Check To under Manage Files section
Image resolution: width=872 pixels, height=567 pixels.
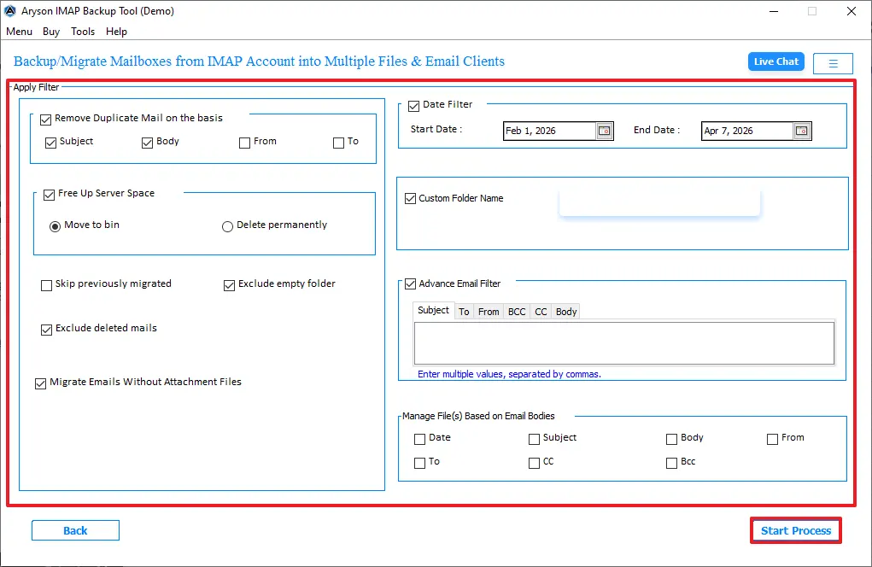coord(420,463)
